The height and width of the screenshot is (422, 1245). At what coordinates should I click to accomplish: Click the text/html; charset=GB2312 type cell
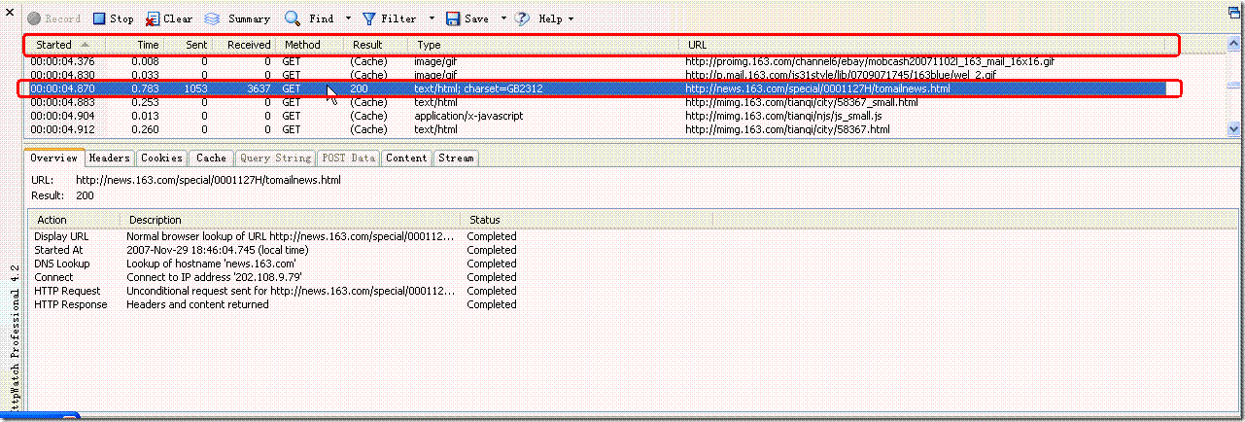pyautogui.click(x=478, y=88)
